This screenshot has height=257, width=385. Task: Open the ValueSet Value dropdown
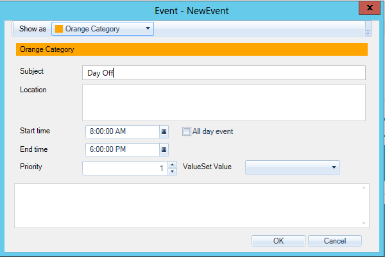coord(334,167)
